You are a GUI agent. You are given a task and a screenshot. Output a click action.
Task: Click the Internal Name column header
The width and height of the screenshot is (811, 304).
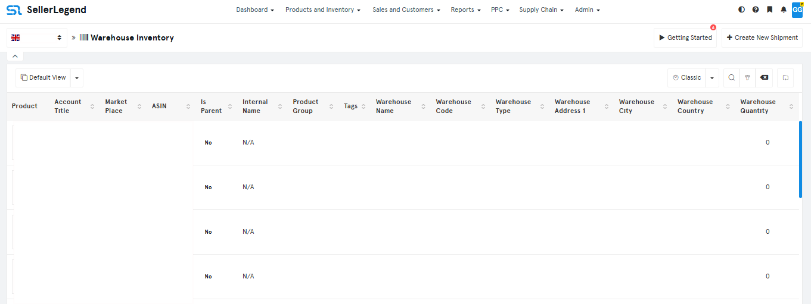coord(255,106)
